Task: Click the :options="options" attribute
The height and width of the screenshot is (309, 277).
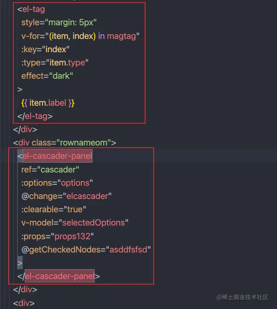Action: [x=57, y=183]
